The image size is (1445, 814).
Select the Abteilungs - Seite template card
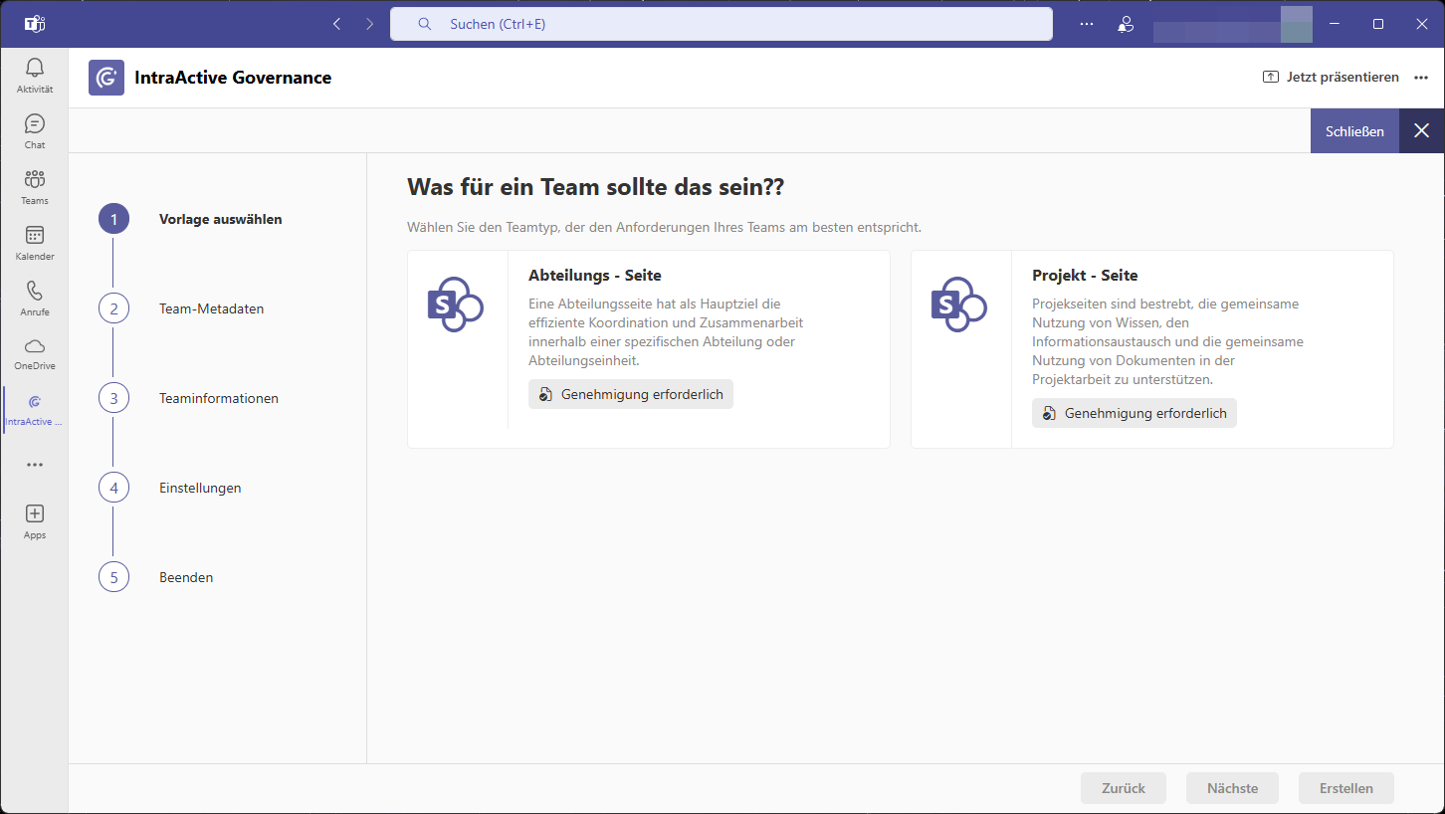pyautogui.click(x=648, y=348)
